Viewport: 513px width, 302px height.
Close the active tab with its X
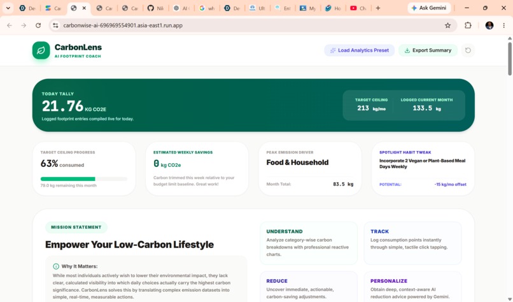pos(84,8)
